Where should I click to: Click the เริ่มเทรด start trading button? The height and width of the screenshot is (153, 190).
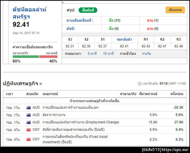pos(175,10)
